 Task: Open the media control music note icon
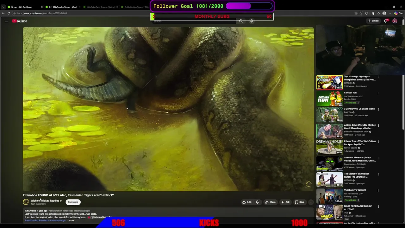coord(373,13)
